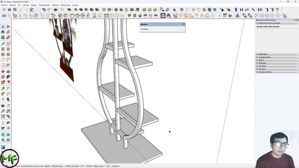
Task: Activate the pink Eraser tool
Action: pyautogui.click(x=8, y=32)
